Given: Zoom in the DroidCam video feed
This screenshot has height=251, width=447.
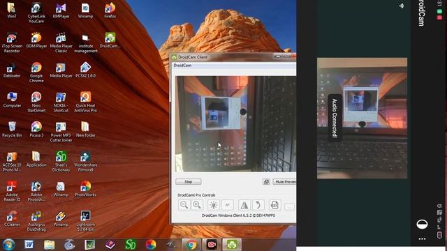Looking at the screenshot, I should tap(197, 205).
